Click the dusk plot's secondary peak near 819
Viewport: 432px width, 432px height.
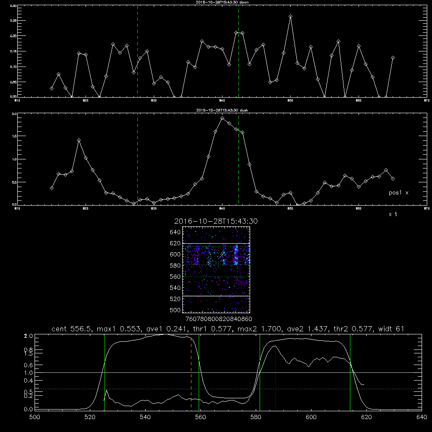pos(79,140)
